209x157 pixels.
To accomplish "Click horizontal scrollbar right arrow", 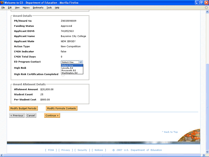I will click(204, 155).
